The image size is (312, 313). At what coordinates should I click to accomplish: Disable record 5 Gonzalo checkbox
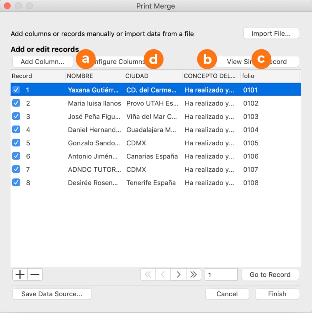(x=16, y=143)
